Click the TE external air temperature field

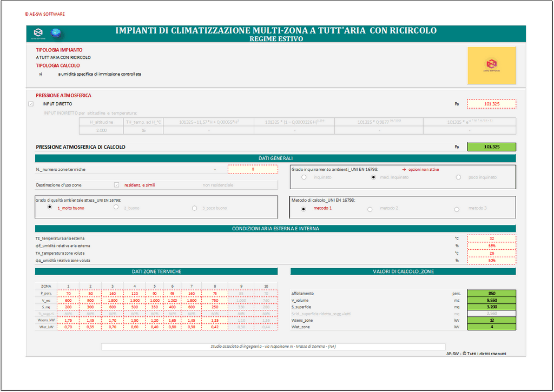pos(491,238)
